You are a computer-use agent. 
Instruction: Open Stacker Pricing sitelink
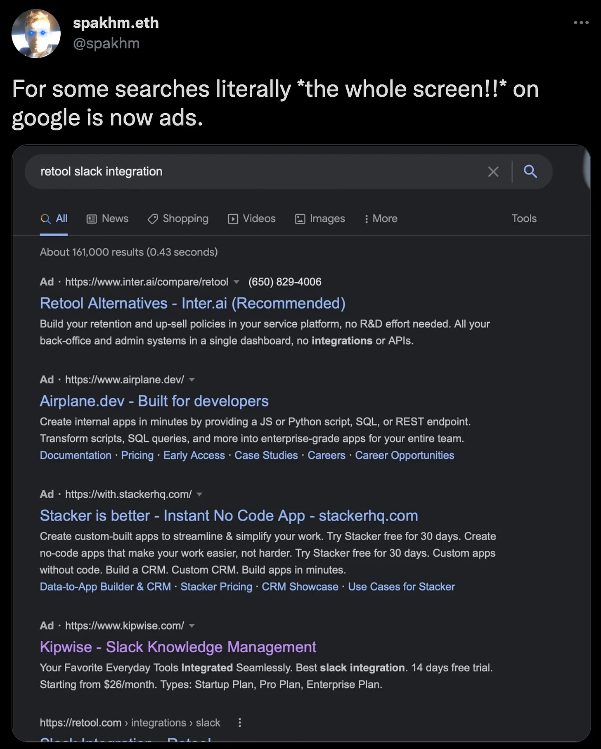[216, 587]
